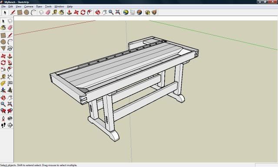Activate the Orbit tool in top toolbar

pyautogui.click(x=97, y=13)
